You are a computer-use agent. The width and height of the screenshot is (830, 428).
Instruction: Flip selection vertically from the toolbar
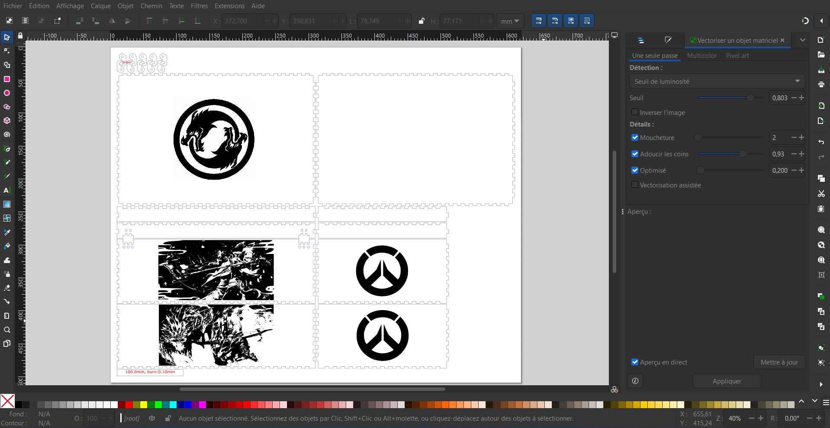(127, 21)
